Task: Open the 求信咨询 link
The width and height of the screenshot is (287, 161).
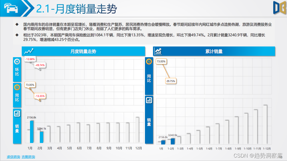Action: coord(13,157)
